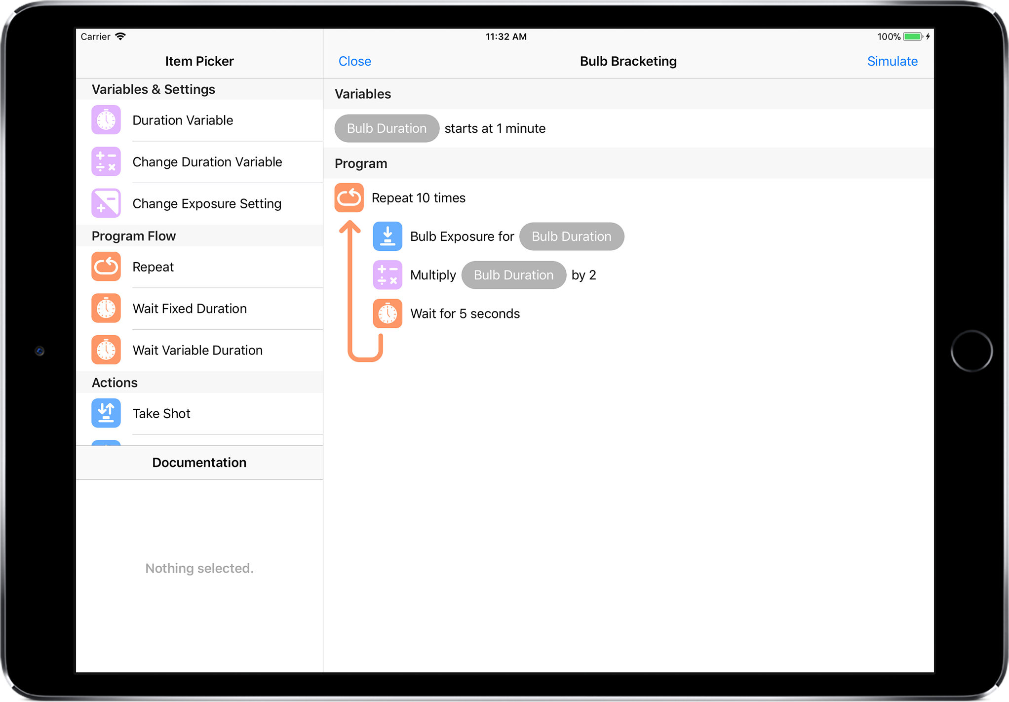
Task: Click the Change Duration Variable calculator icon
Action: tap(106, 161)
